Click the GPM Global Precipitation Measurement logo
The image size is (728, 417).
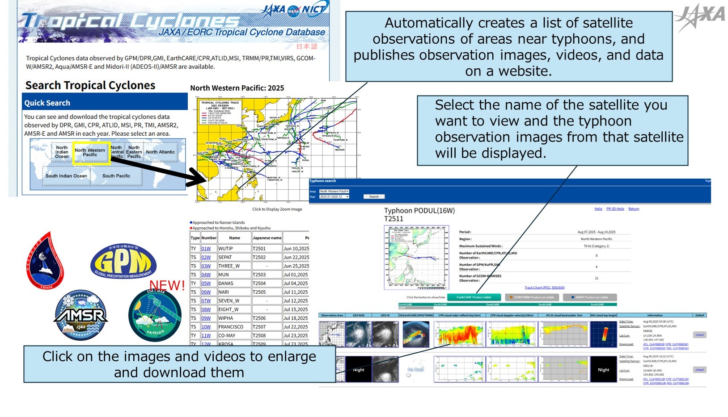click(x=123, y=262)
